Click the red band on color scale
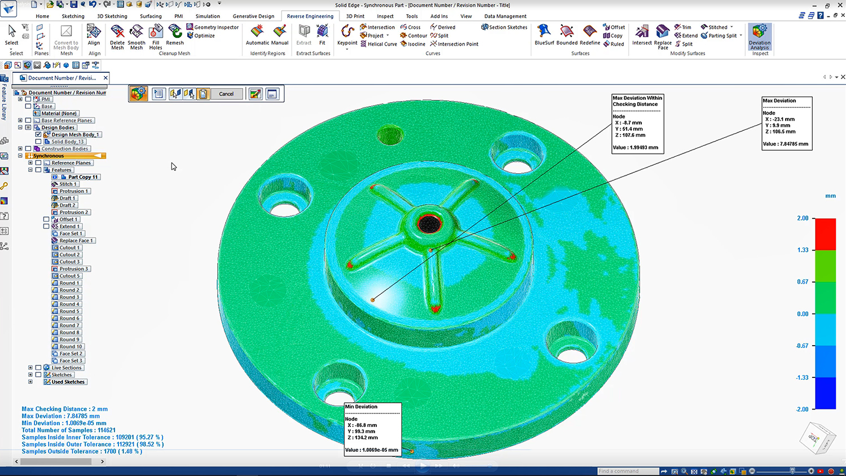 [x=825, y=234]
